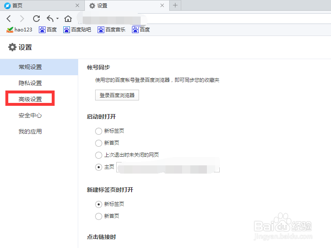Open 安全中心 from the settings sidebar
331x248 pixels.
[x=30, y=115]
